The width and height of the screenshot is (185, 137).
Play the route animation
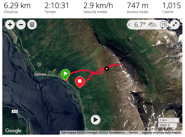95,120
